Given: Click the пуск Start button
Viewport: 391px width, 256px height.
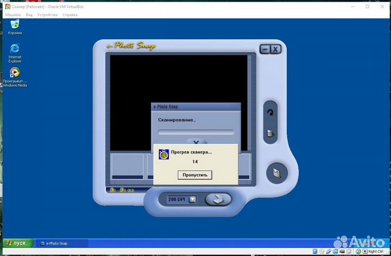Looking at the screenshot, I should [16, 243].
